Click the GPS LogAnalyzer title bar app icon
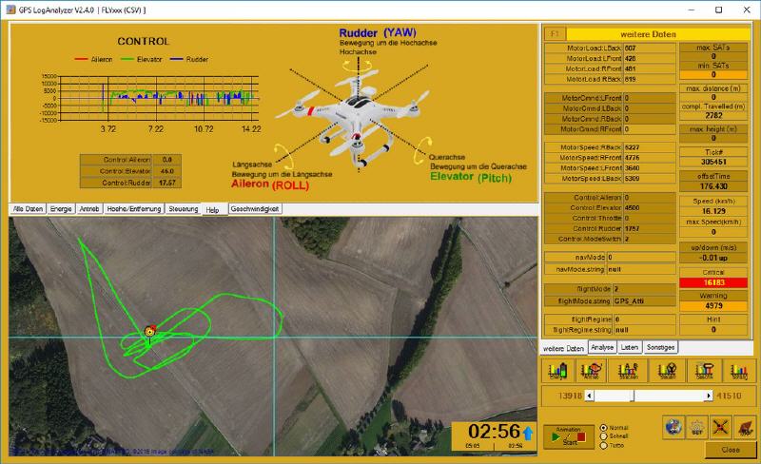This screenshot has height=464, width=761. pos(10,10)
